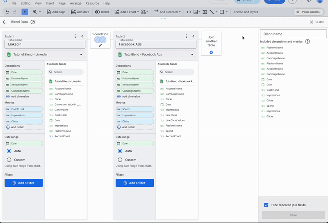Collapse Table 1 with chevron
Image resolution: width=328 pixels, height=223 pixels.
[82, 36]
